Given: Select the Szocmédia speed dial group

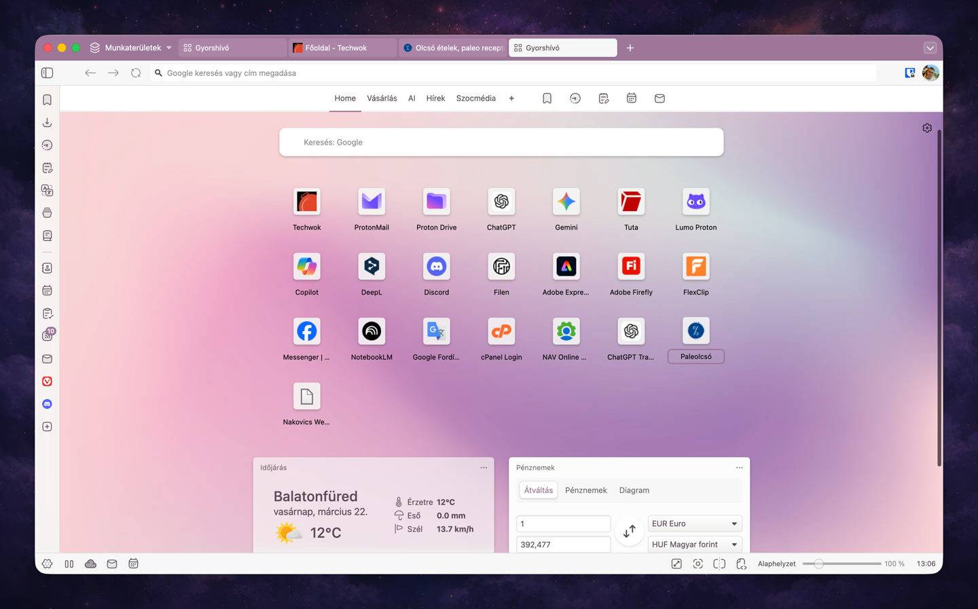Looking at the screenshot, I should click(476, 98).
